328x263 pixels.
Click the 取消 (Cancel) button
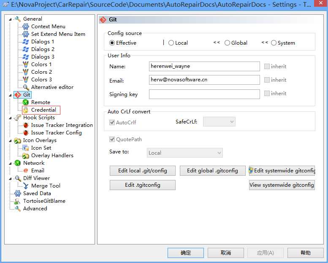point(226,253)
